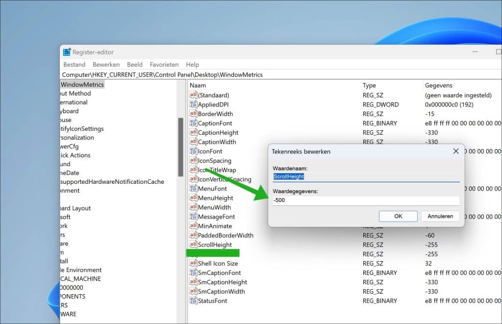Click the PaddedBorderWidth data value -60

point(429,235)
